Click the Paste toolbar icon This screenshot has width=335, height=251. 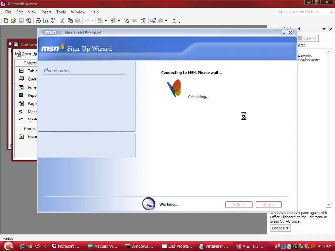point(78,21)
